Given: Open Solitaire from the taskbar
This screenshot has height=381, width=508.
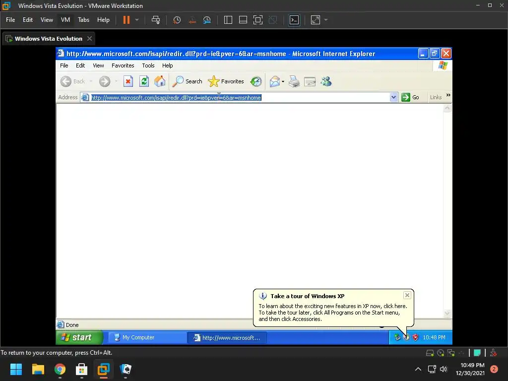Looking at the screenshot, I should click(126, 369).
